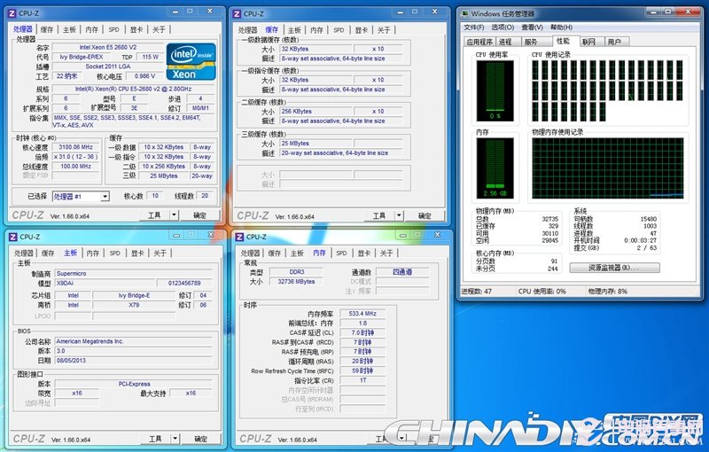Viewport: 709px width, 452px height.
Task: Click the memory 大小 field 32736 MBytes
Action: [297, 282]
